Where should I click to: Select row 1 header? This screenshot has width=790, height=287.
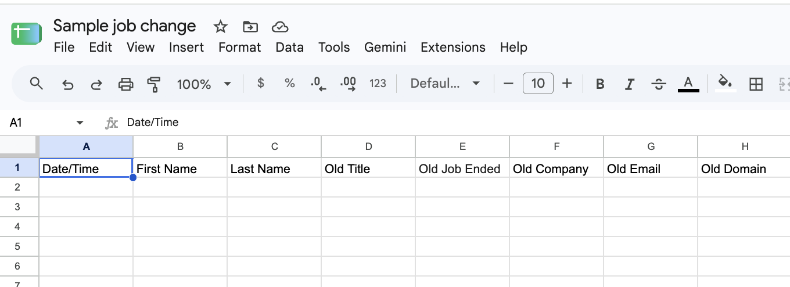[19, 167]
